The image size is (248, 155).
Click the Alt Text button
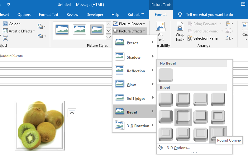coord(160,32)
